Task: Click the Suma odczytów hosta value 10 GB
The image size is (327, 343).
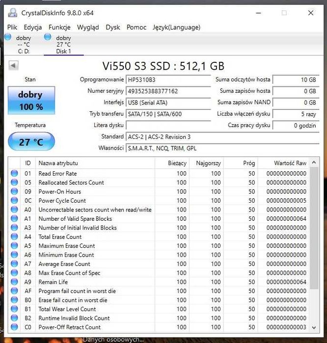Action: [x=296, y=79]
